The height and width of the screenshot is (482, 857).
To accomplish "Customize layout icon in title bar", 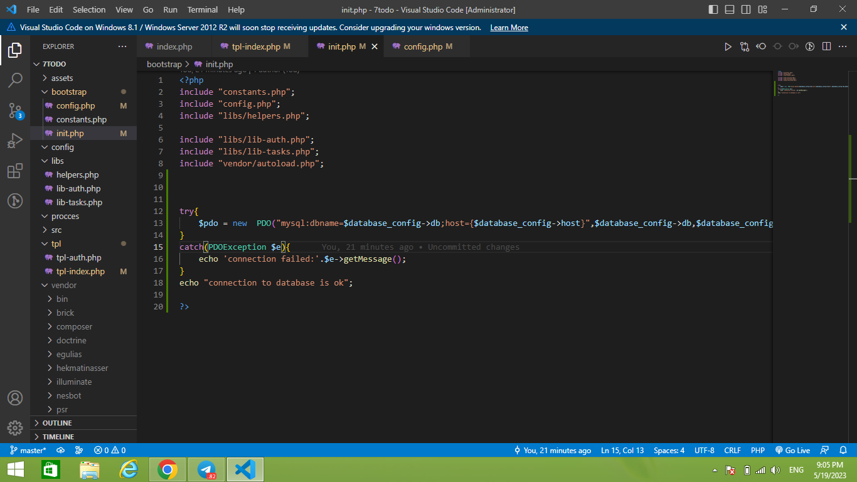I will (x=762, y=9).
